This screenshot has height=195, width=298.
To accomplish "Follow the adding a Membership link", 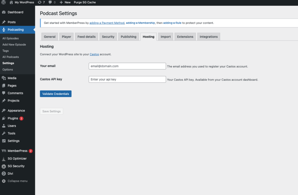I will [141, 23].
